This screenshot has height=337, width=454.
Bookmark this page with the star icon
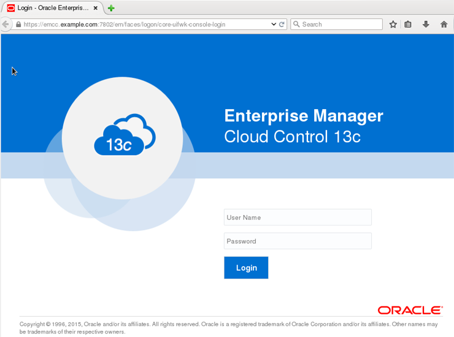tap(393, 25)
